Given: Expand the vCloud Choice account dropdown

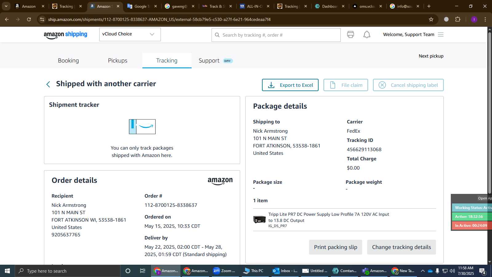Looking at the screenshot, I should [130, 34].
